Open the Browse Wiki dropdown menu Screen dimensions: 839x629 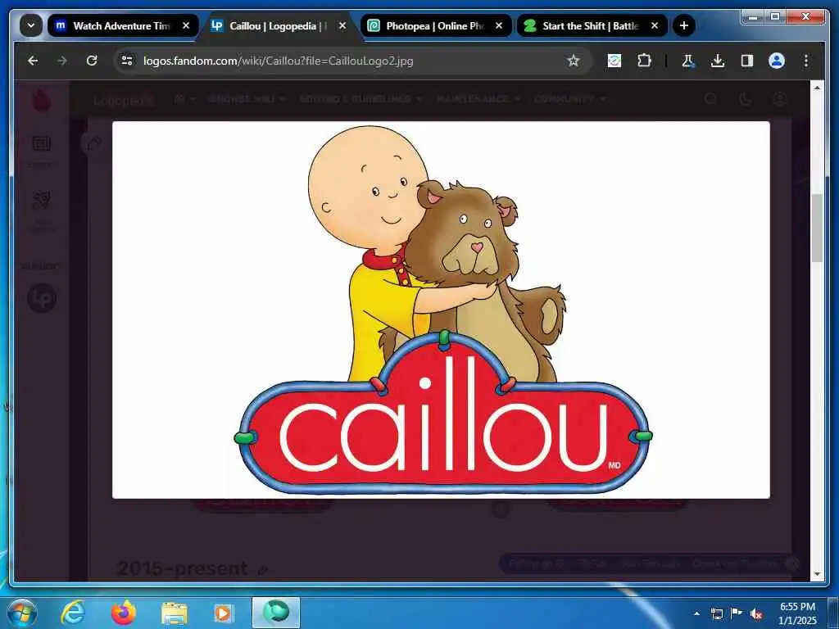(x=247, y=99)
